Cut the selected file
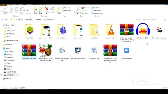 (22, 8)
